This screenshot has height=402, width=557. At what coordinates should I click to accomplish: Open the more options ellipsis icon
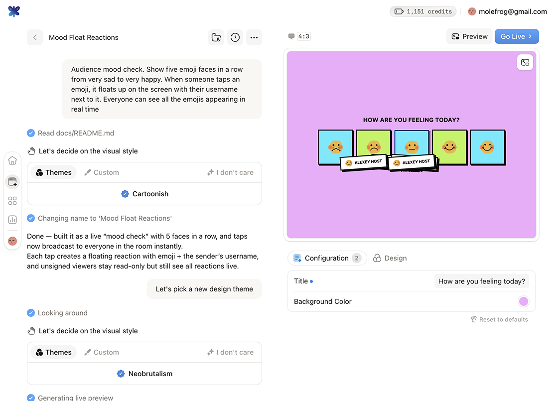[x=254, y=37]
